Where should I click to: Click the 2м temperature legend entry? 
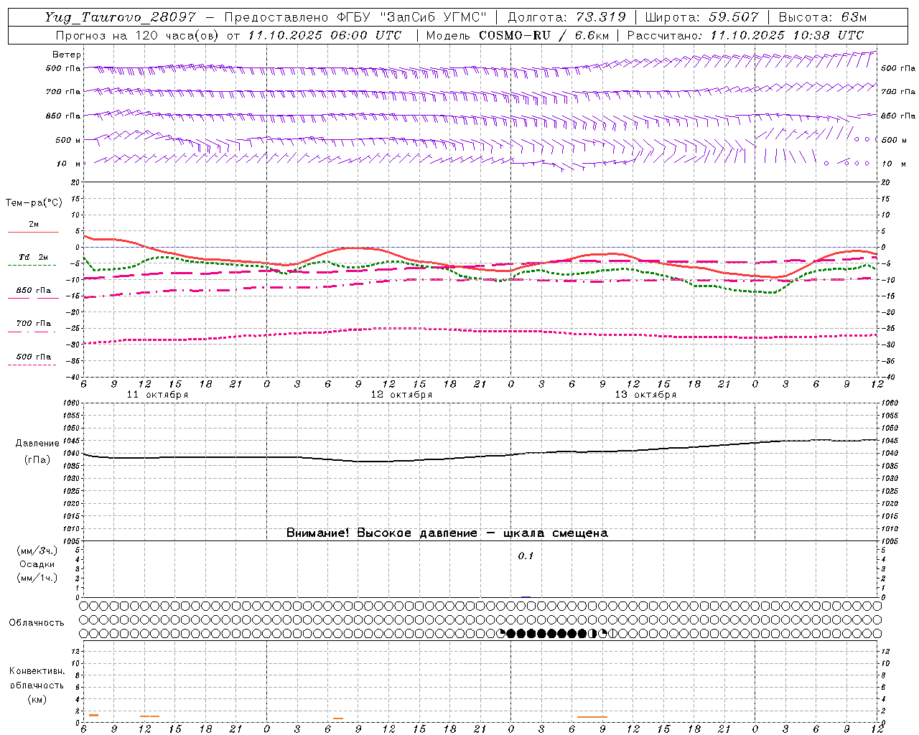click(x=34, y=225)
